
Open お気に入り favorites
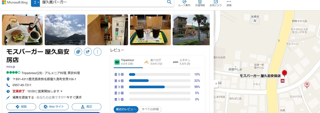[x=216, y=3]
